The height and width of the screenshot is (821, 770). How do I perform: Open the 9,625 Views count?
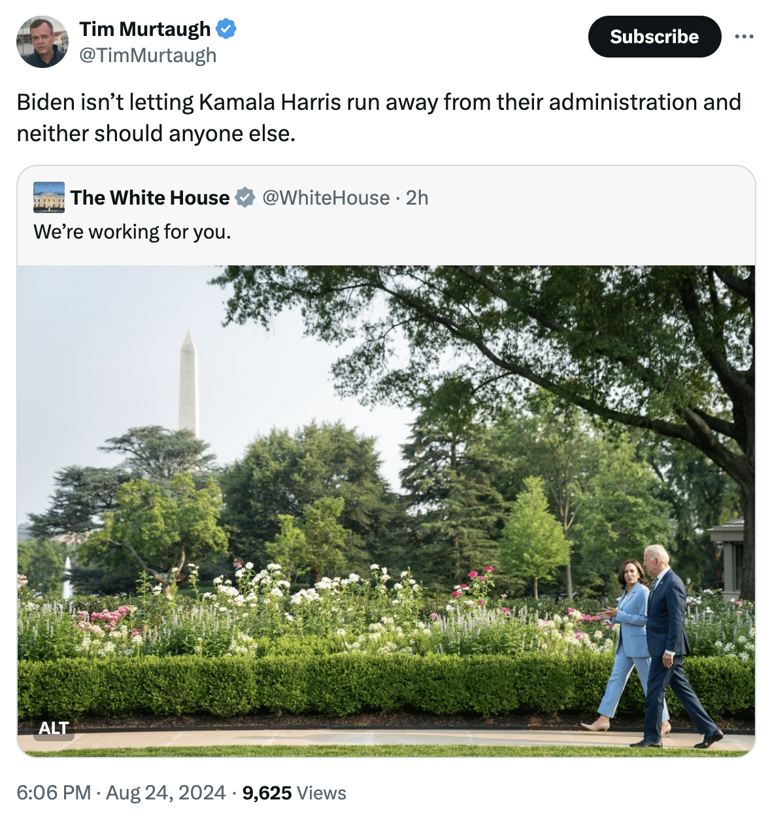294,793
